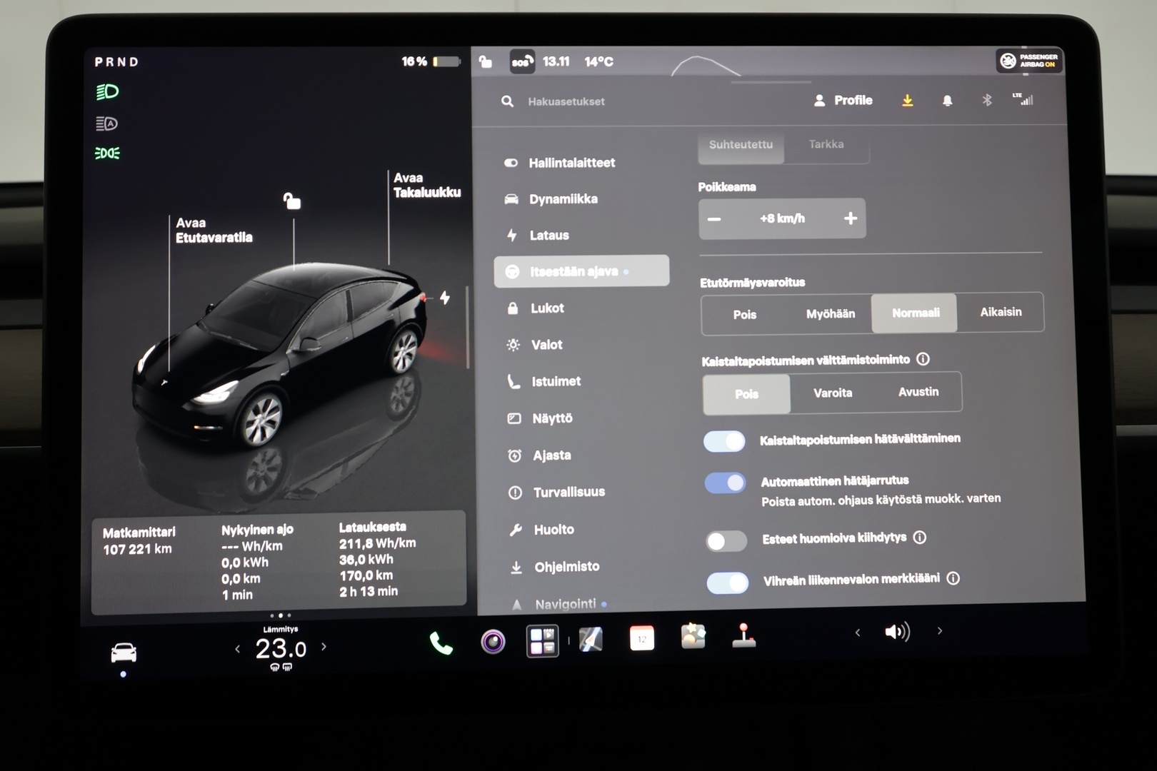The height and width of the screenshot is (771, 1157).
Task: Decrease Poikkeama speed offset with minus
Action: click(714, 218)
